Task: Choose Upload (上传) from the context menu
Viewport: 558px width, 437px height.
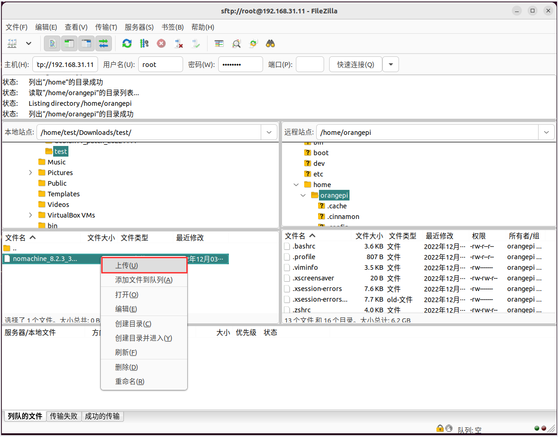Action: (x=144, y=266)
